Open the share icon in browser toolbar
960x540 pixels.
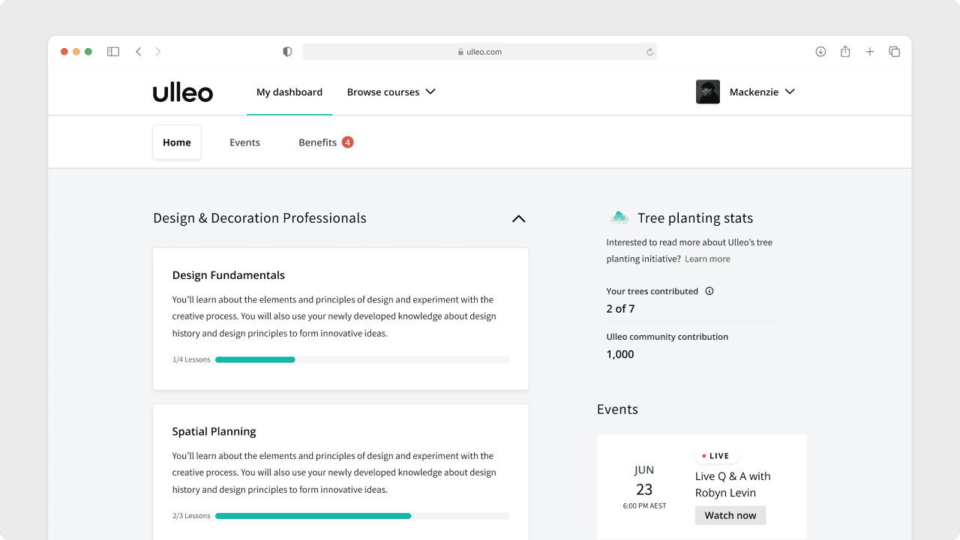(844, 51)
